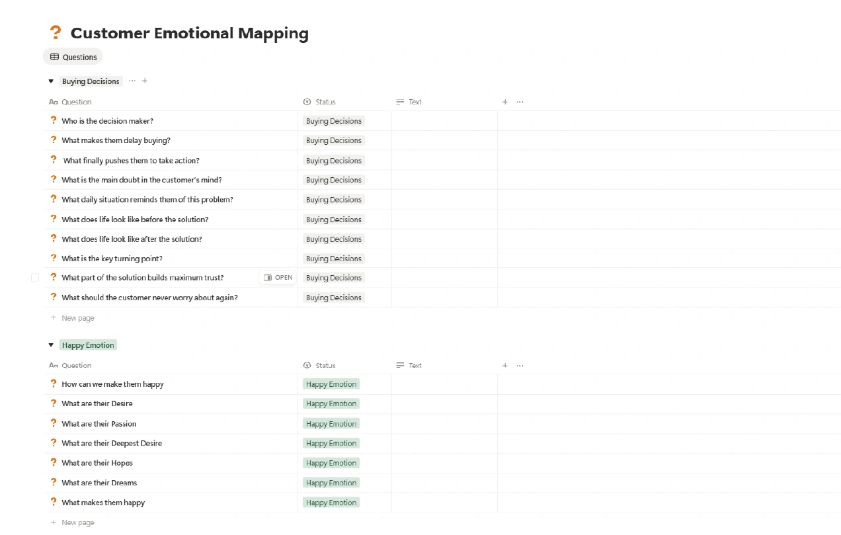Open three-dot menu beside Buying Decisions group
This screenshot has width=841, height=535.
(132, 81)
